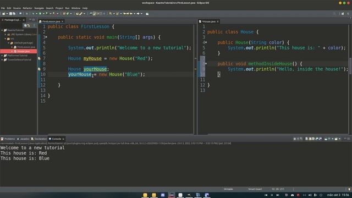Expand the PlatformerTutorial project node
This screenshot has height=198, width=352.
click(2, 56)
